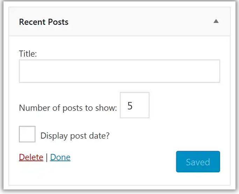Click the Saved button in the widget footer
Viewport: 239px width, 194px height.
coord(198,162)
